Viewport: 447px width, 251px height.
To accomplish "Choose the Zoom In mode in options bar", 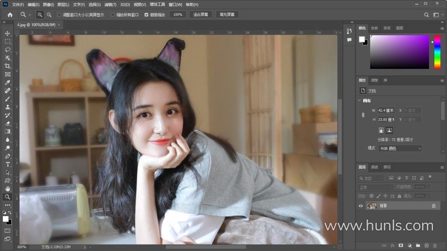I will coord(40,14).
